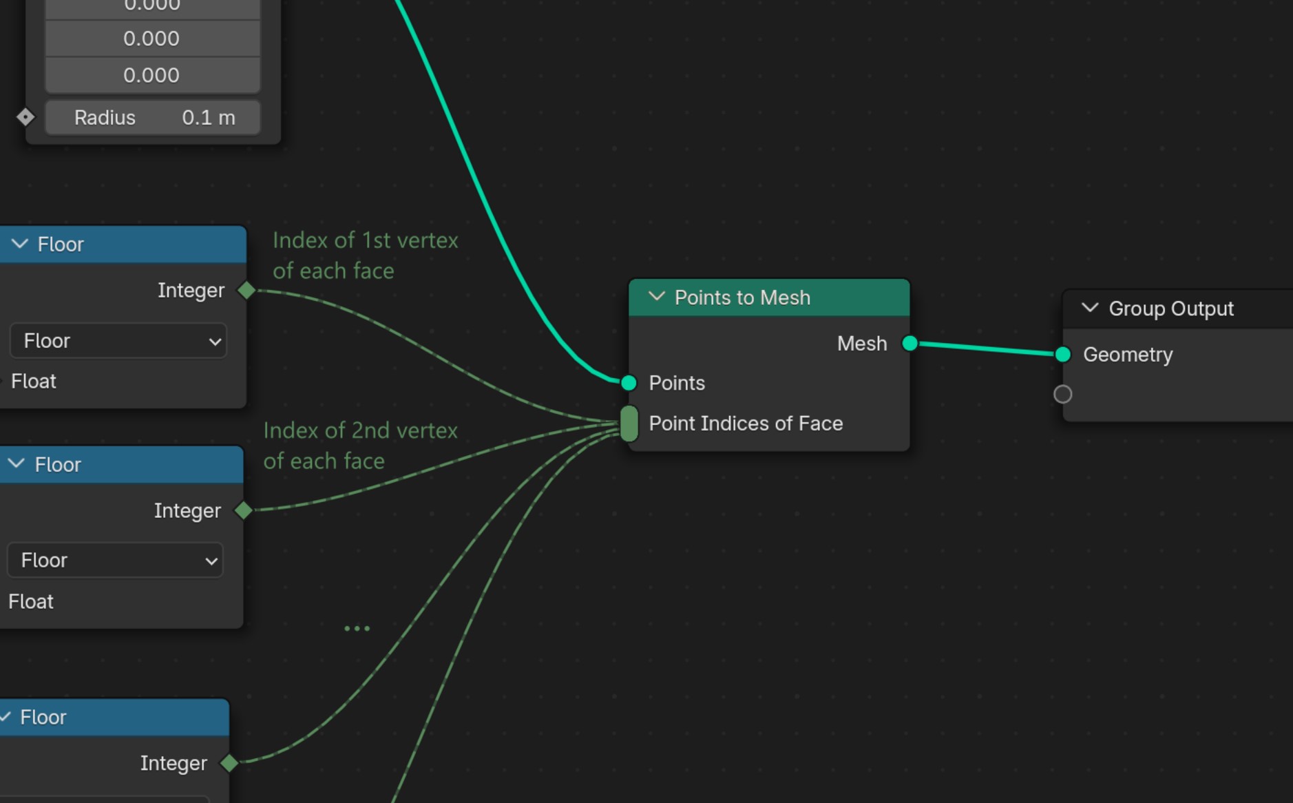The image size is (1293, 803).
Task: Open the Floor dropdown in the middle Floor node
Action: [x=115, y=561]
